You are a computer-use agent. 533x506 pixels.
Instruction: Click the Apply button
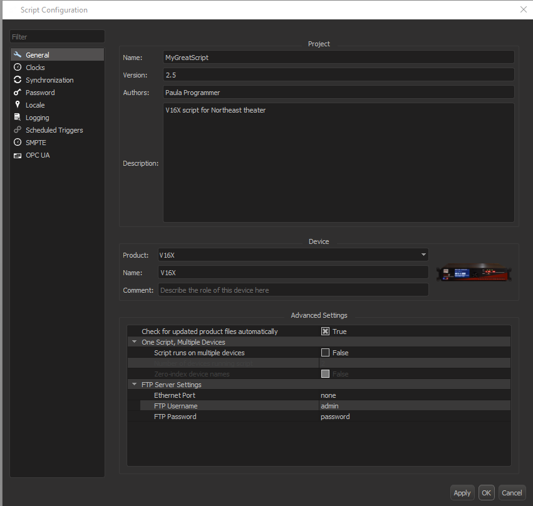tap(462, 493)
